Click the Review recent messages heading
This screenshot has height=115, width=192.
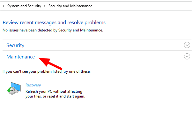pos(54,23)
